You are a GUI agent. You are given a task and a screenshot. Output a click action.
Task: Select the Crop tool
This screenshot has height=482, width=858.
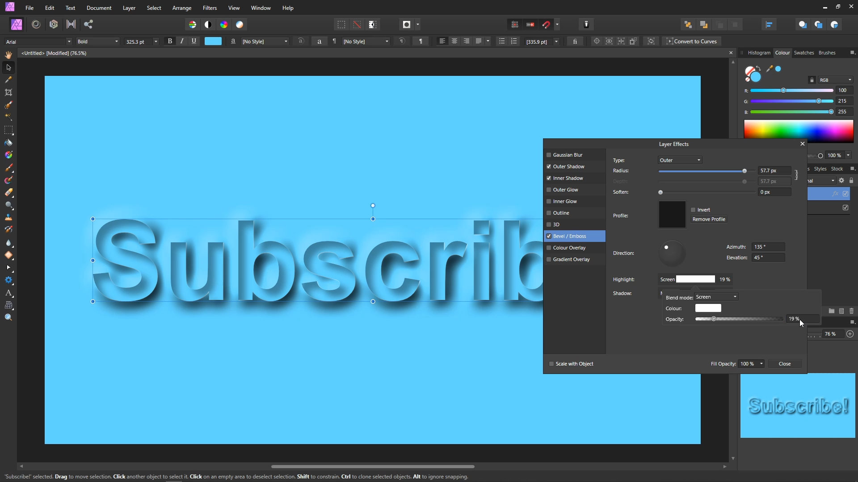[8, 92]
